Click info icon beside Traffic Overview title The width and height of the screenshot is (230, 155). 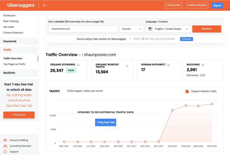click(x=80, y=55)
